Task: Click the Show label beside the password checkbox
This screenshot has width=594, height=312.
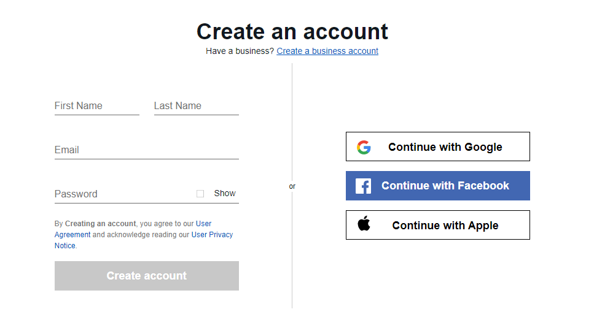Action: tap(225, 193)
